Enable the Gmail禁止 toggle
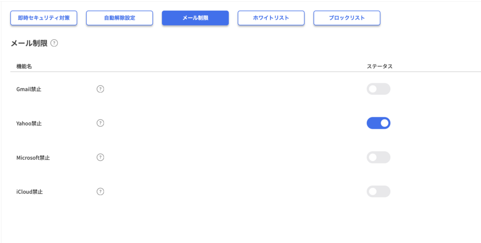The image size is (481, 243). 378,89
